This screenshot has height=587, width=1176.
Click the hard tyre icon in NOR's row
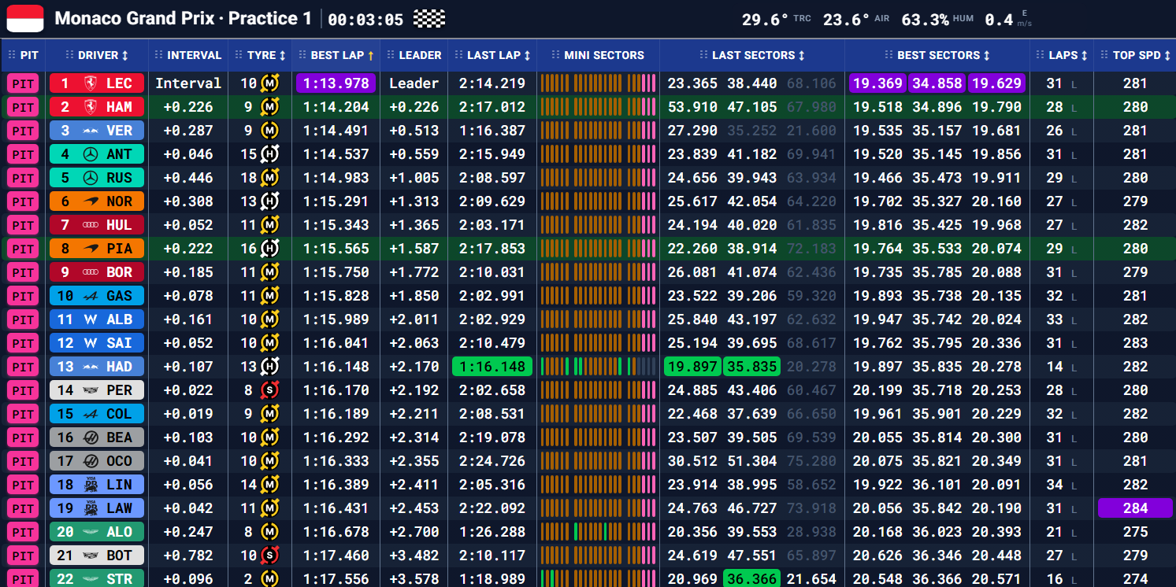(271, 201)
